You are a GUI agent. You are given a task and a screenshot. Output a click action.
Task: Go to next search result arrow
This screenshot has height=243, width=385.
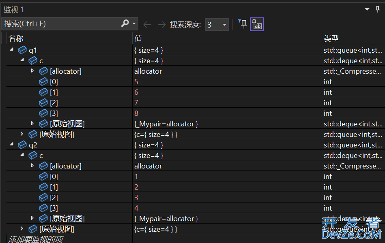161,25
